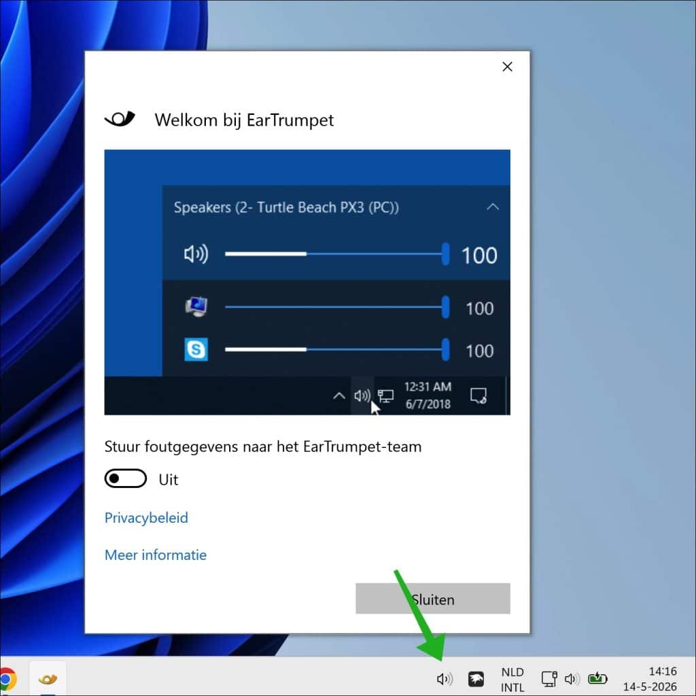
Task: Click the EarTrumpet volume mixer preview image
Action: (307, 282)
